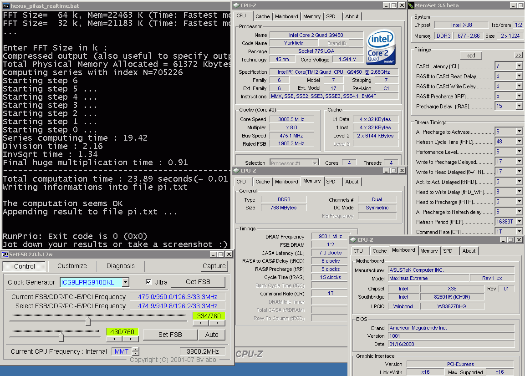
Task: Open the Processor #1 selection dropdown
Action: 315,163
